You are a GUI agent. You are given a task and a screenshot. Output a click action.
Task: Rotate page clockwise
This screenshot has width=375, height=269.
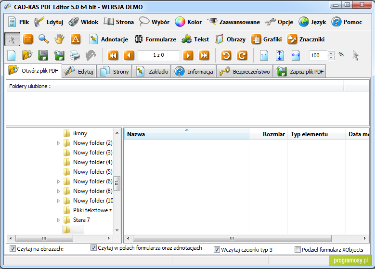coord(242,55)
